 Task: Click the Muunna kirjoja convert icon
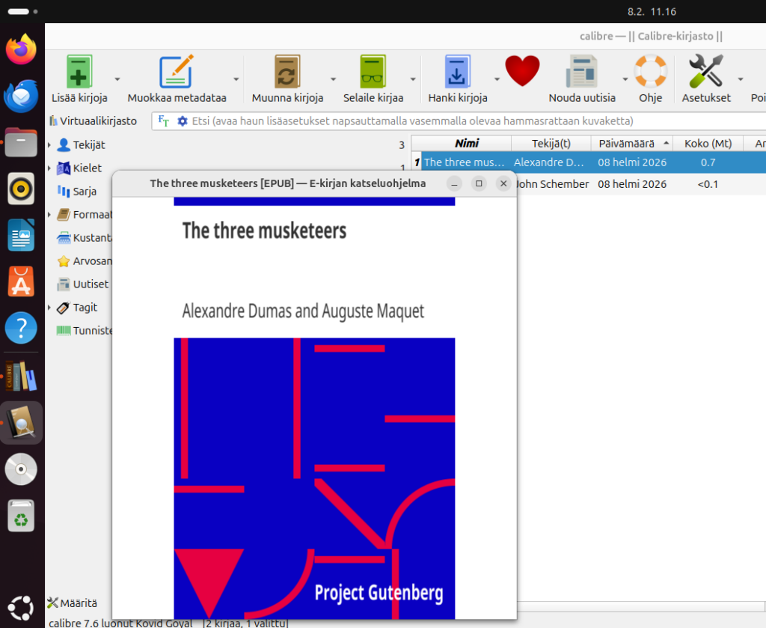tap(287, 73)
